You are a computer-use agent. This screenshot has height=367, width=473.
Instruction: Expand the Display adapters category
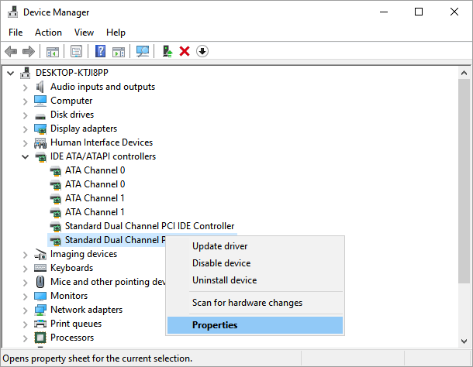25,129
